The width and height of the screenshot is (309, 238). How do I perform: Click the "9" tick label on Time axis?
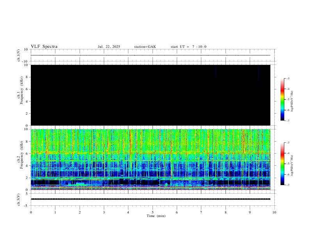click(x=250, y=212)
